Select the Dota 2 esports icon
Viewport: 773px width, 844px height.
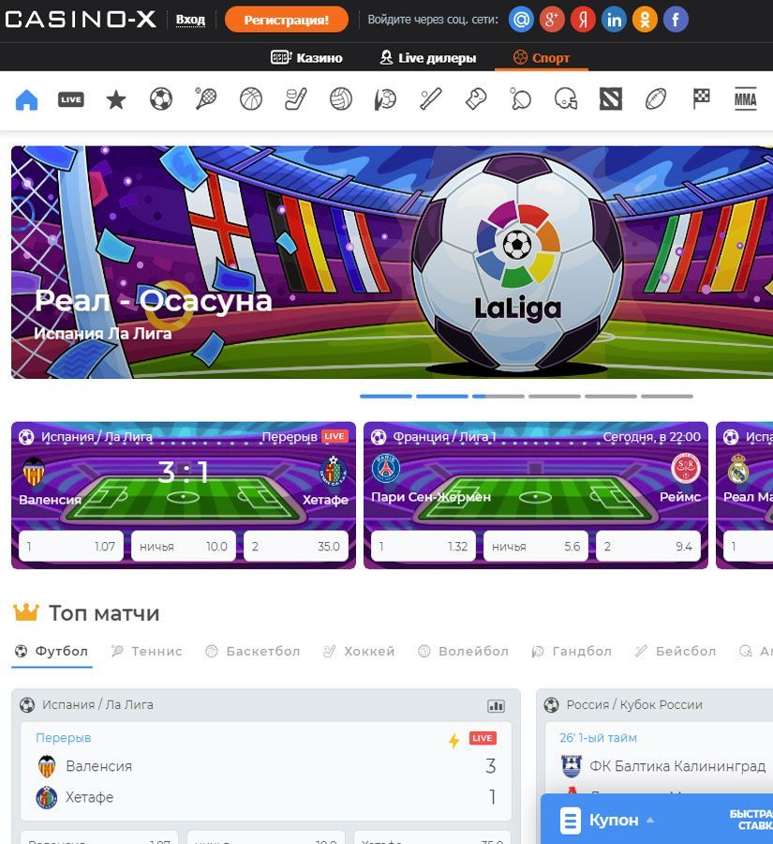pos(611,99)
